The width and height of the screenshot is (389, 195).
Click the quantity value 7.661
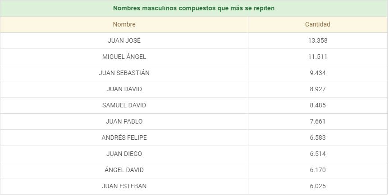317,121
